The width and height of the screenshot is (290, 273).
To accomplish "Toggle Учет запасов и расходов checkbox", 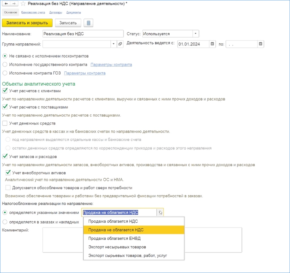I will (x=5, y=156).
